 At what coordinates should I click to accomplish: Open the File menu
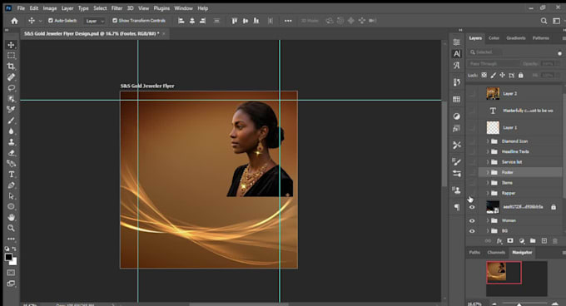[x=21, y=8]
